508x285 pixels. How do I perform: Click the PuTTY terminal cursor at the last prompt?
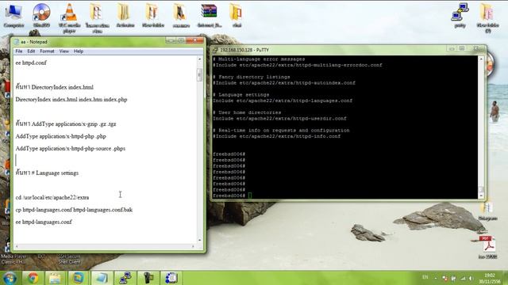pyautogui.click(x=250, y=196)
